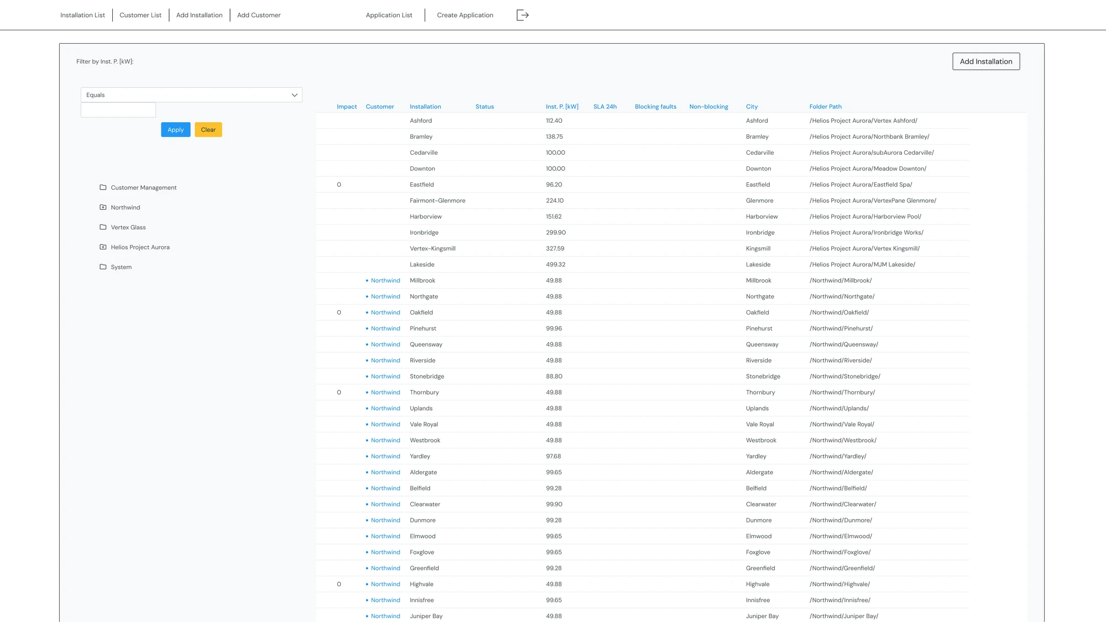Apply the installed power filter

point(176,130)
